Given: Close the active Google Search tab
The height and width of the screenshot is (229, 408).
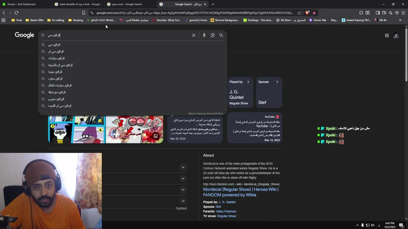Looking at the screenshot, I should [205, 4].
